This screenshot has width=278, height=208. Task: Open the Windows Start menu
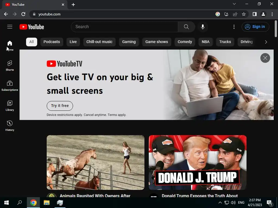pyautogui.click(x=7, y=203)
